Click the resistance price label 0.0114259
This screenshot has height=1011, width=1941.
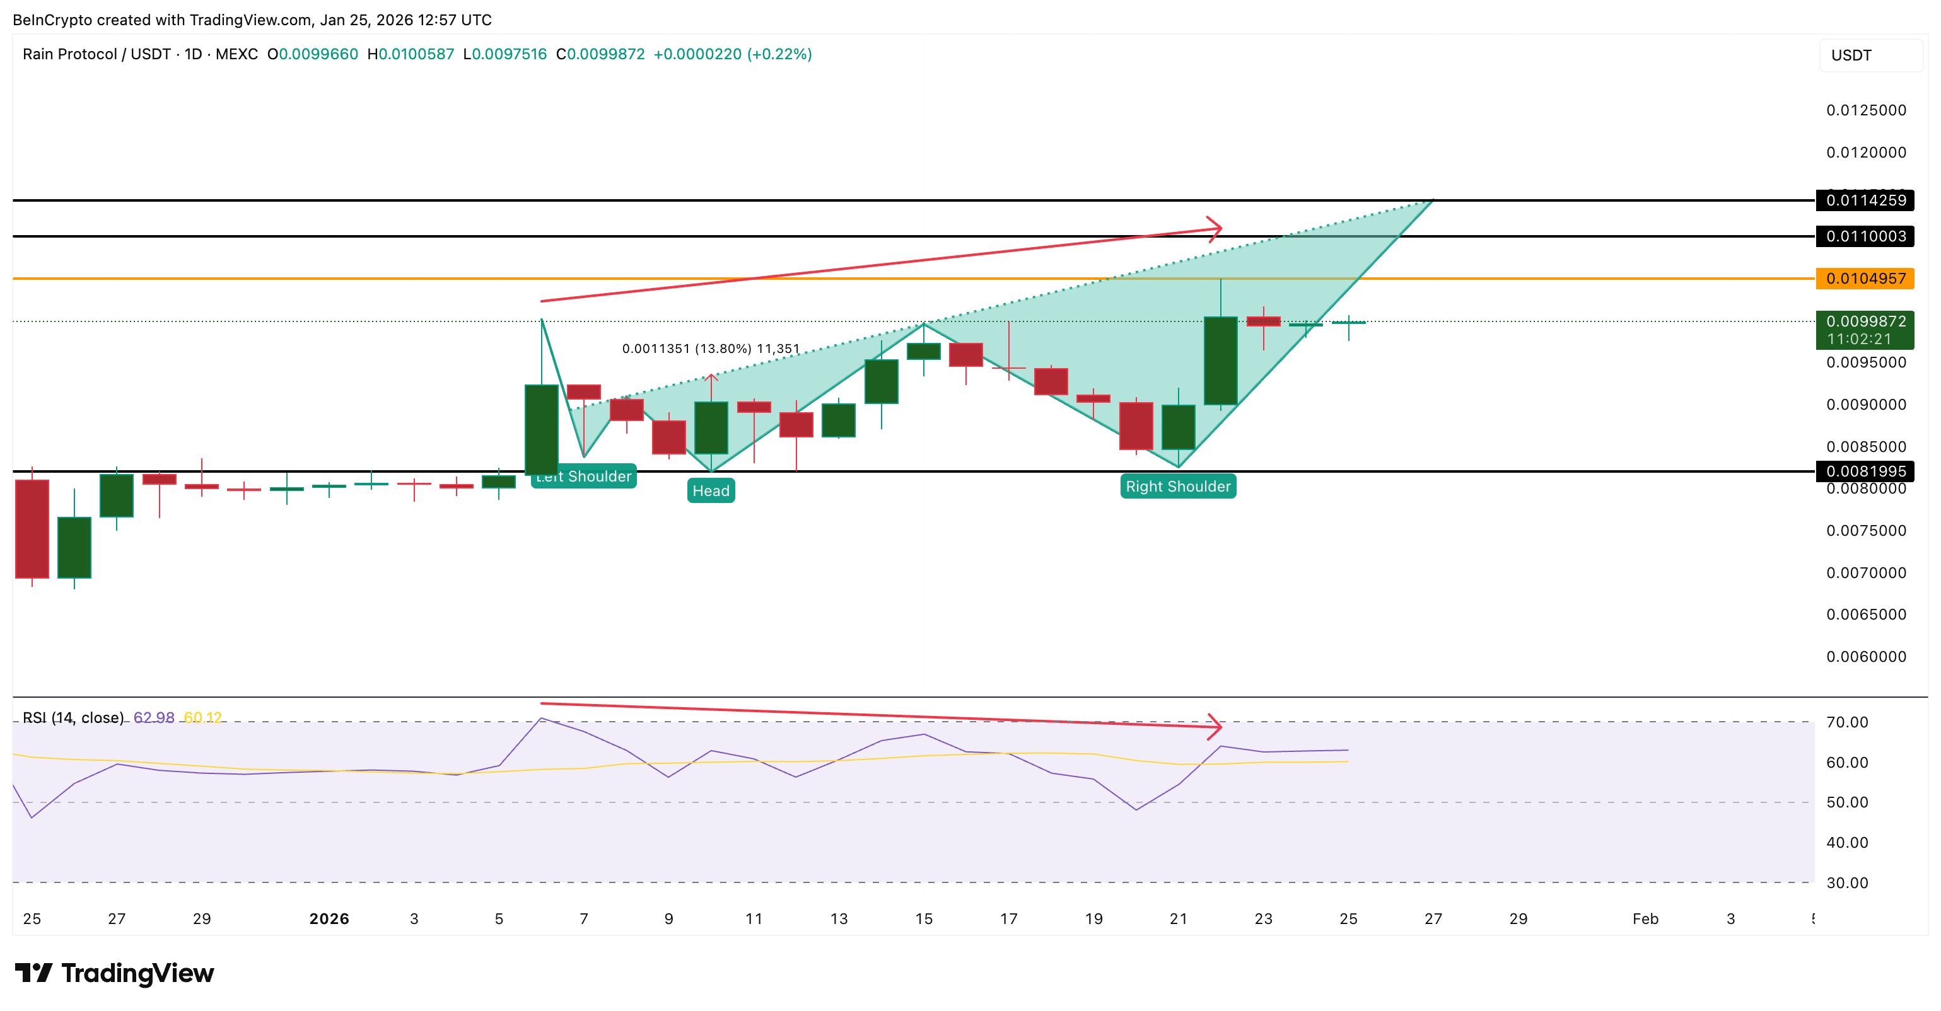[x=1865, y=201]
